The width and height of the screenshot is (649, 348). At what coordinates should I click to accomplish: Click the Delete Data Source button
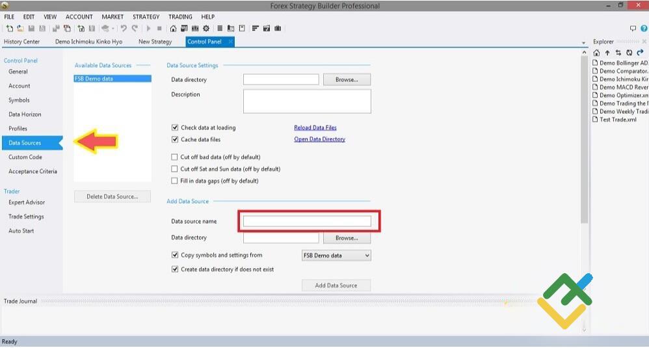pos(112,196)
